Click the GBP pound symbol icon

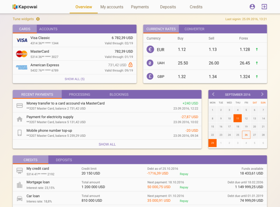(x=150, y=76)
